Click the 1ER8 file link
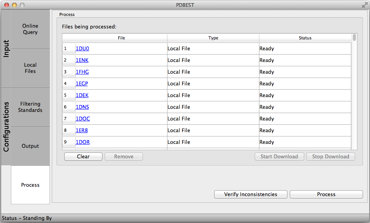The height and width of the screenshot is (223, 370). (81, 131)
